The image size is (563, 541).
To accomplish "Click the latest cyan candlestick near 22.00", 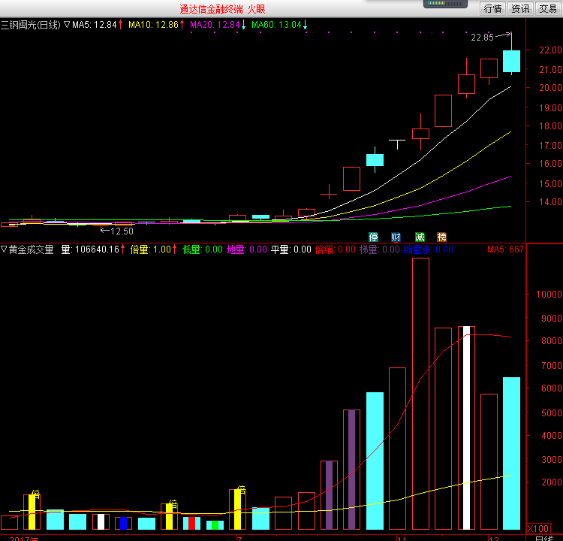I will (x=511, y=61).
